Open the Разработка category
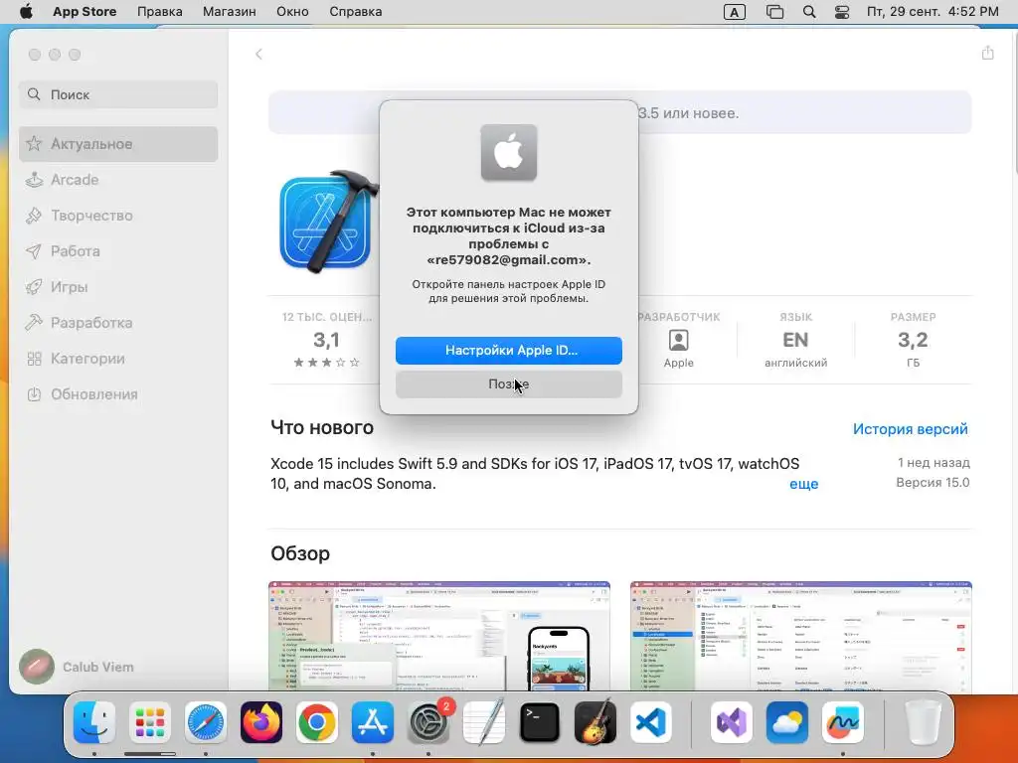 (x=118, y=323)
